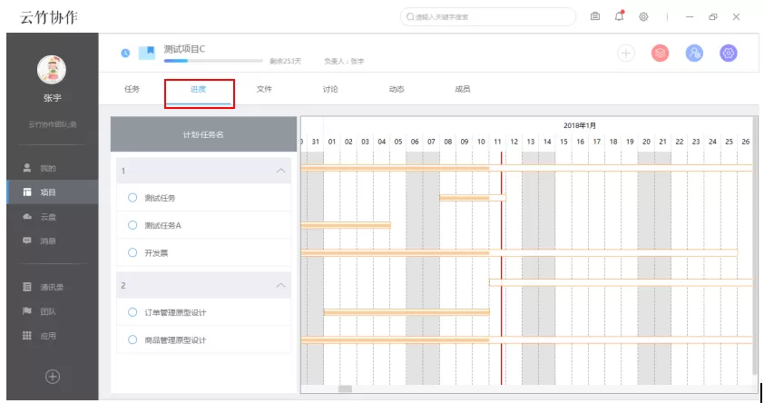Restore the window size
764x403 pixels.
pyautogui.click(x=713, y=16)
